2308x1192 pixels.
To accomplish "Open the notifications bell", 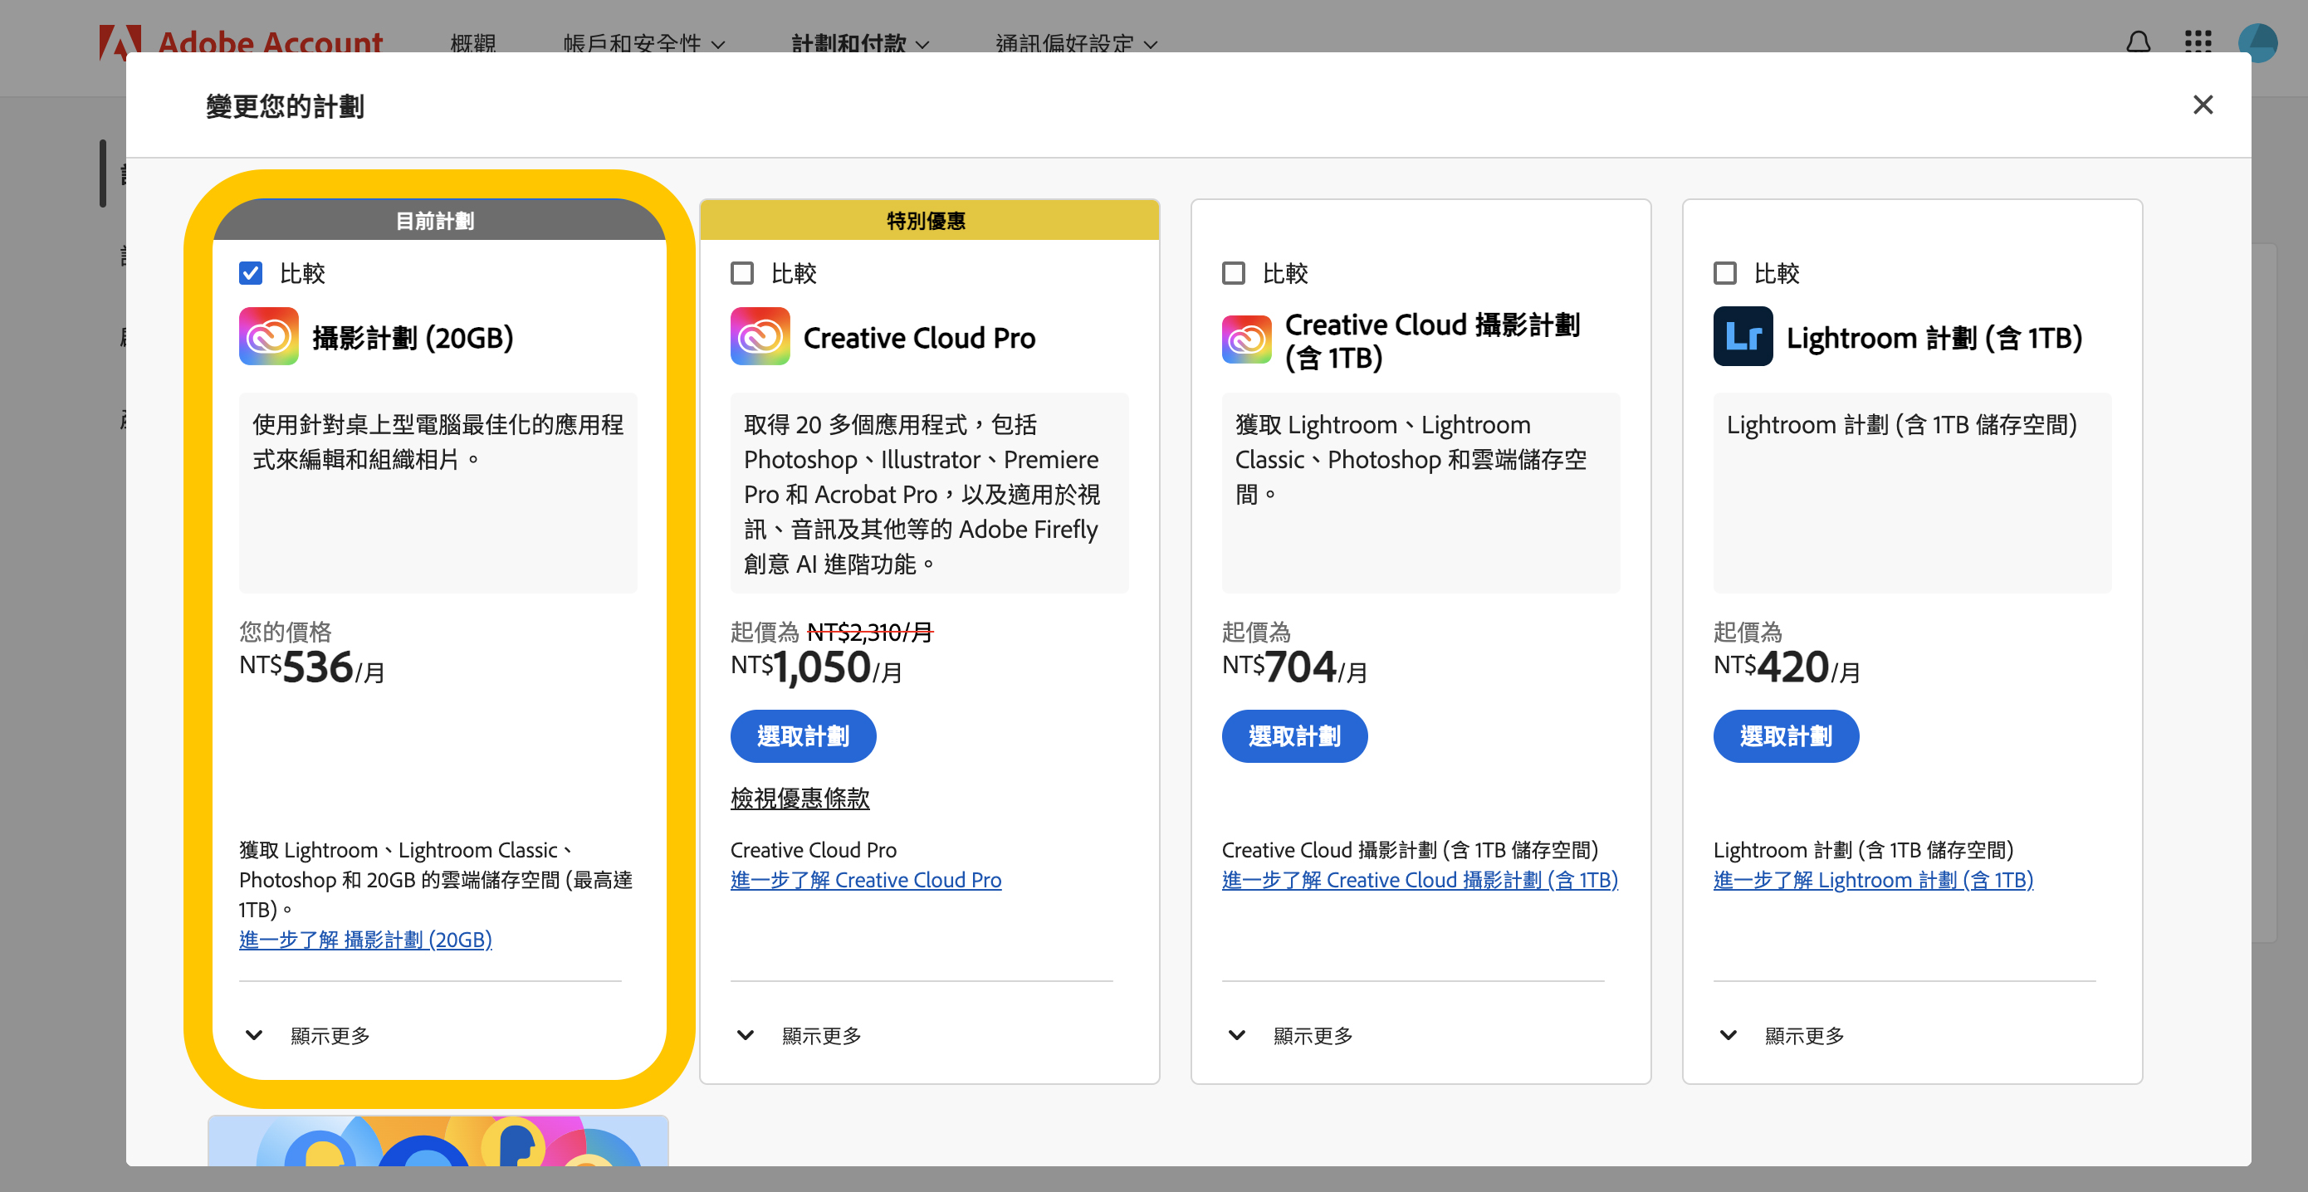I will (2139, 42).
